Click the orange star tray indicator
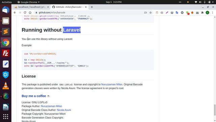The height and width of the screenshot is (122, 216). (x=188, y=2)
